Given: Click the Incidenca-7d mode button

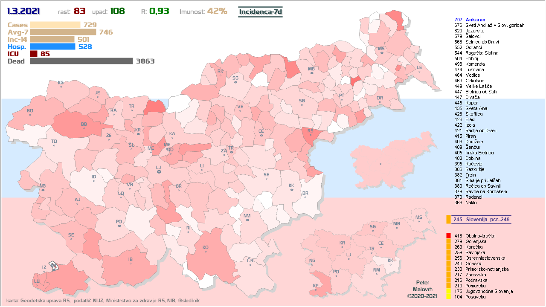Looking at the screenshot, I should click(x=260, y=12).
